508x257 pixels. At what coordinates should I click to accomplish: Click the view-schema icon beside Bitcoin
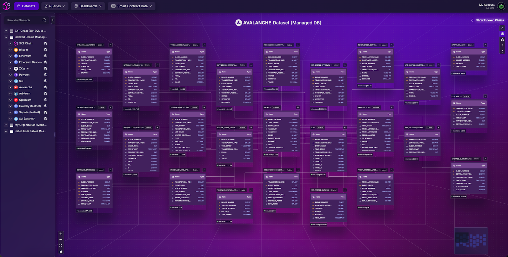click(45, 50)
